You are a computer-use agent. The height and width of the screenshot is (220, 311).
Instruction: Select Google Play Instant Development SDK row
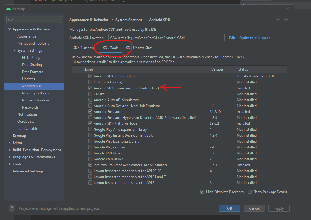tap(180, 135)
